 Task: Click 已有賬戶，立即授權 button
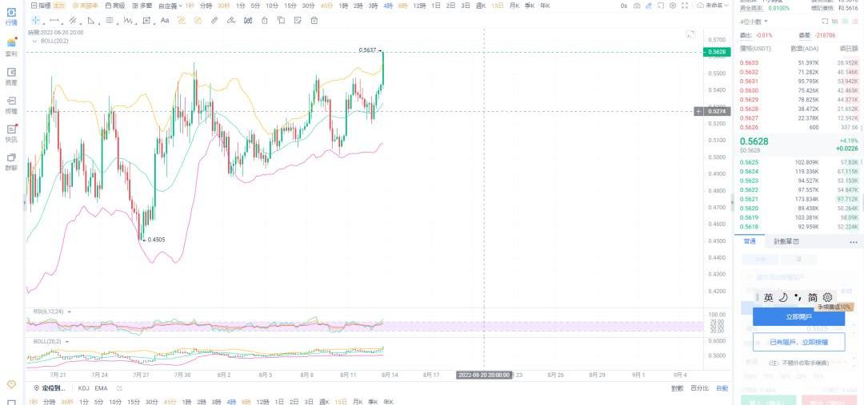pos(798,342)
